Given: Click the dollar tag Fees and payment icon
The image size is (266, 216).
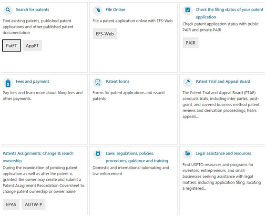Looking at the screenshot, I should point(8,82).
